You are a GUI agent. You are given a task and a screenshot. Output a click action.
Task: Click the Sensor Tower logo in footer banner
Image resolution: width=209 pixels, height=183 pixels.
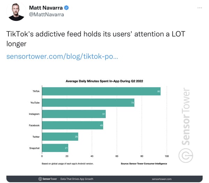point(48,179)
